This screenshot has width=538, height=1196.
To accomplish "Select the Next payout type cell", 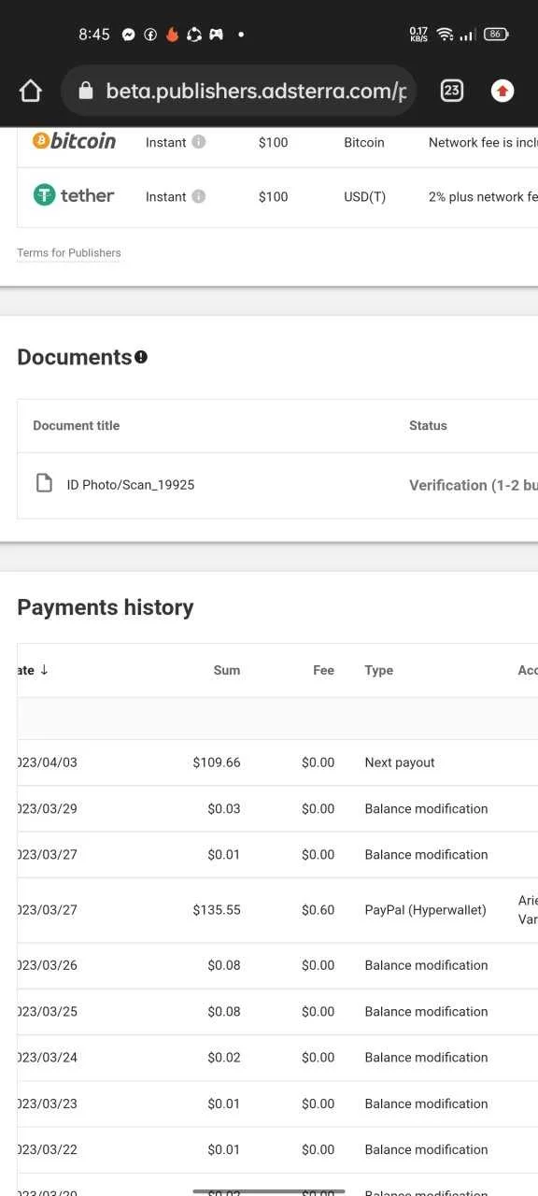I will click(400, 762).
